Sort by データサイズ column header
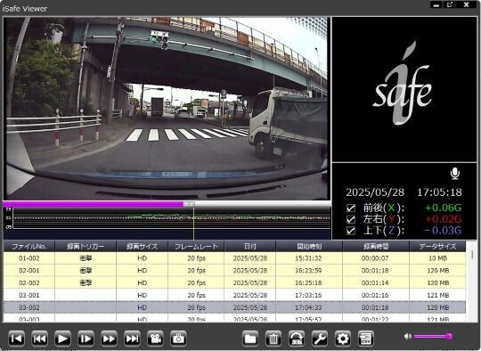This screenshot has width=481, height=351. pyautogui.click(x=437, y=247)
